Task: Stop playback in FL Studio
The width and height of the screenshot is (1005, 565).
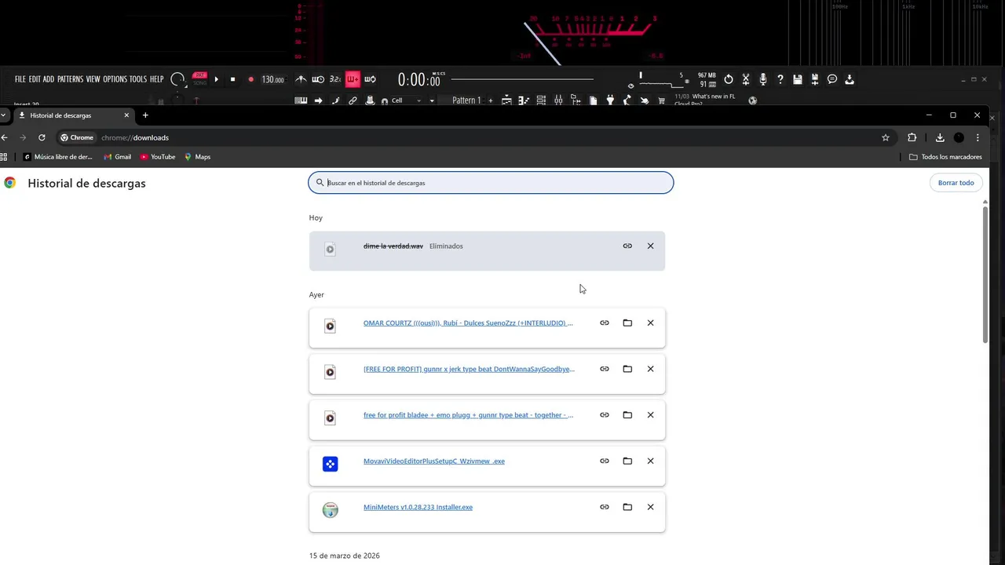Action: click(232, 79)
